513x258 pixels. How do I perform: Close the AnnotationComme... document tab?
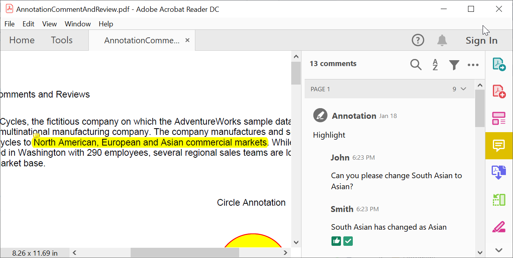pos(187,40)
